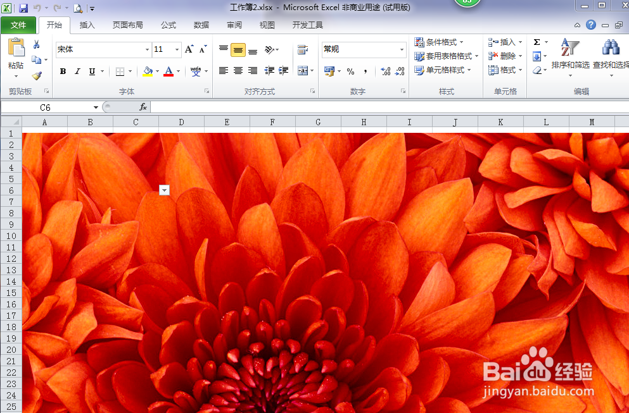Click inside the formula bar
Image resolution: width=629 pixels, height=413 pixels.
pyautogui.click(x=390, y=107)
